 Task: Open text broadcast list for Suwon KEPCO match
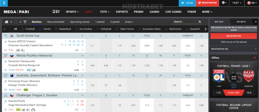pyautogui.click(x=23, y=50)
